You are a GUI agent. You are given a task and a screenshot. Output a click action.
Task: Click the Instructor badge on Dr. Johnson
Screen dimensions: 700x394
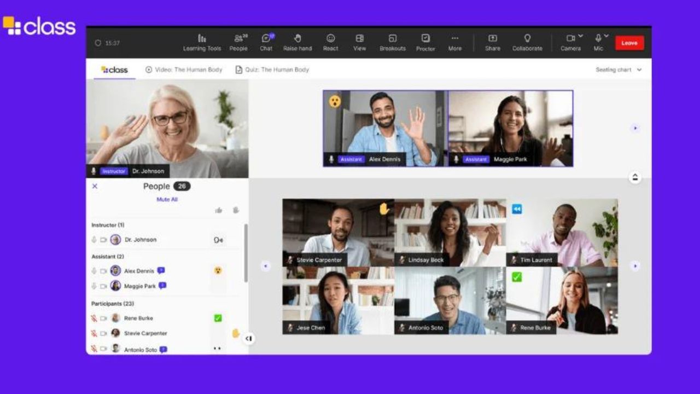coord(114,171)
